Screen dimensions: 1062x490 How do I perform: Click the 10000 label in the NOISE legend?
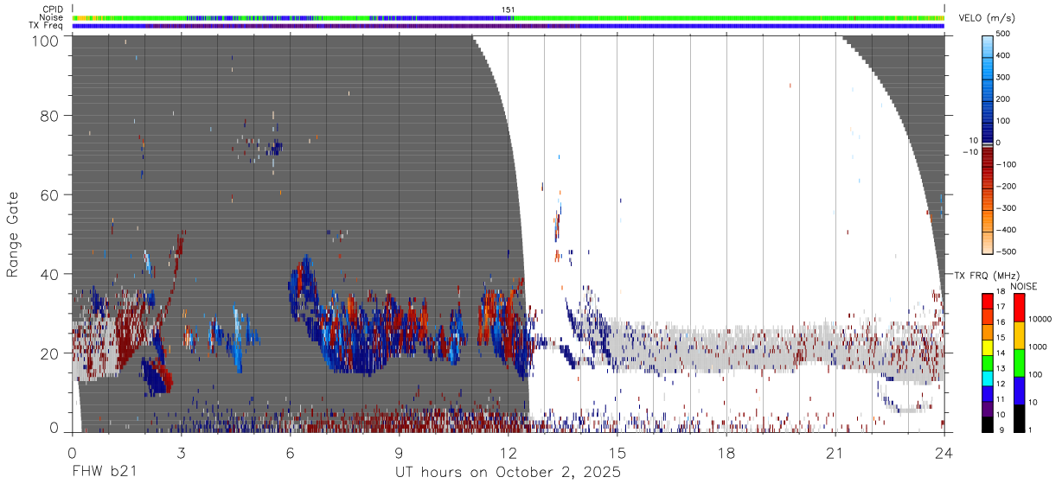click(x=1040, y=318)
